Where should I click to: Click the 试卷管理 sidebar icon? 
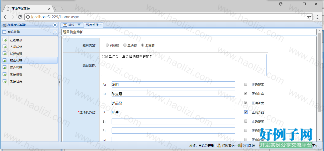point(5,54)
